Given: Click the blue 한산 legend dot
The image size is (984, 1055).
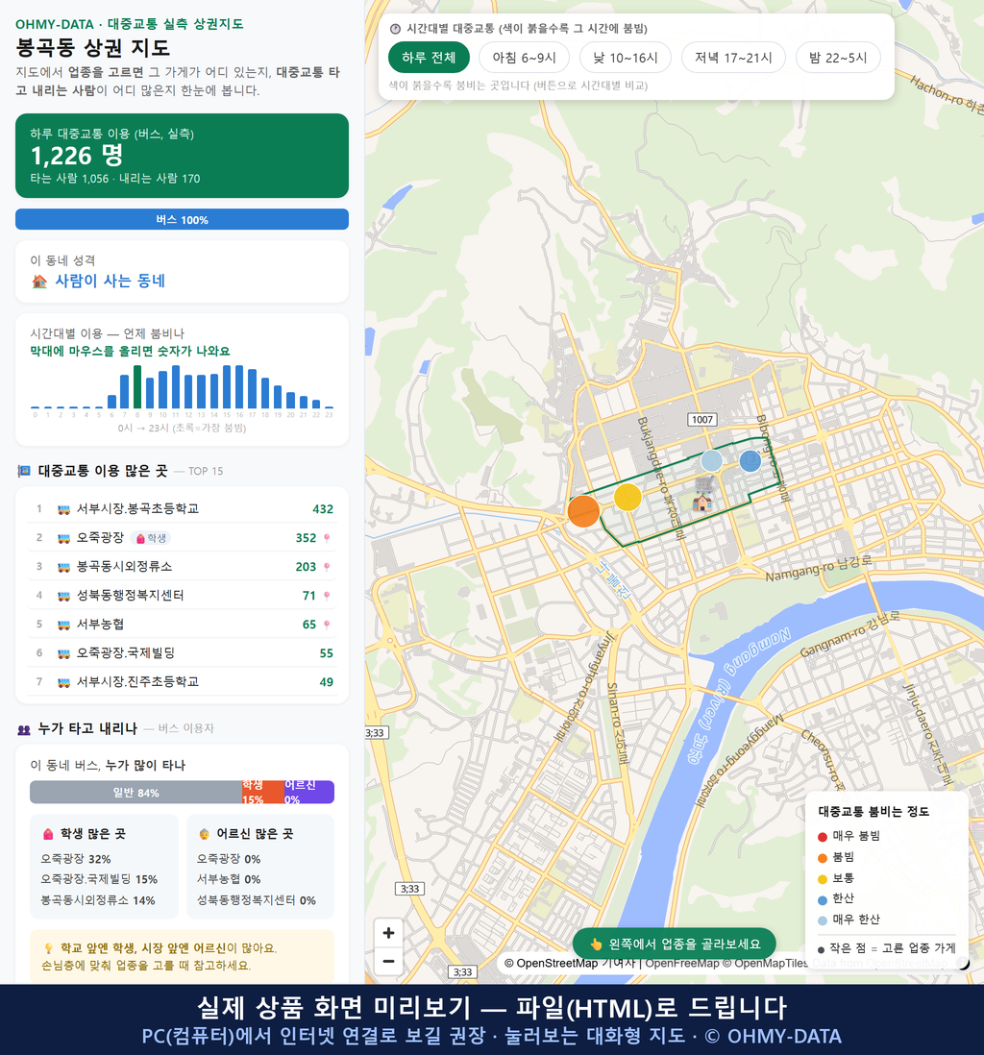Looking at the screenshot, I should tap(822, 900).
